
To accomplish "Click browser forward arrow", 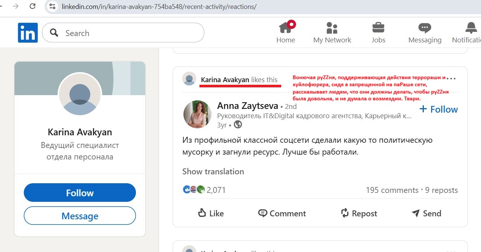I will point(16,6).
